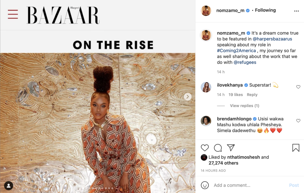Share post via paper plane icon
This screenshot has width=304, height=193.
[x=231, y=148]
